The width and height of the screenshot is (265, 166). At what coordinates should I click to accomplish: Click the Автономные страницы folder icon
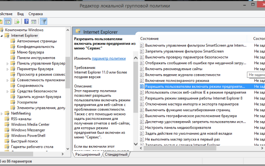(13, 41)
